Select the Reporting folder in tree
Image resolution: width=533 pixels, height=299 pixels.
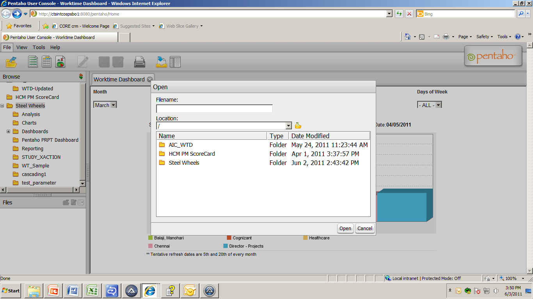pos(32,148)
